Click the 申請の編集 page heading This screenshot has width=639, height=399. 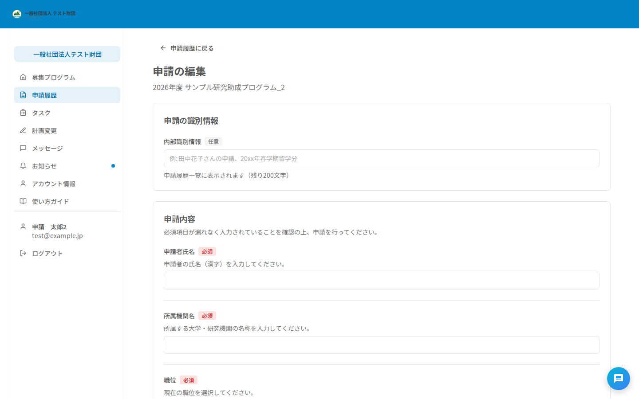pyautogui.click(x=179, y=71)
